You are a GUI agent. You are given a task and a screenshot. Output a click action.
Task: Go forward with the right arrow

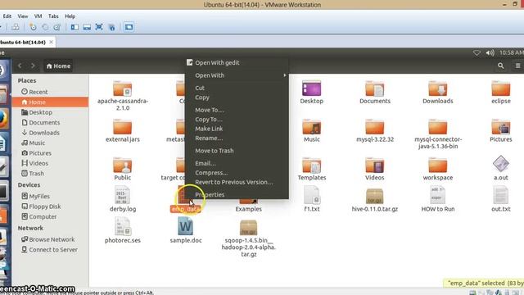point(33,66)
